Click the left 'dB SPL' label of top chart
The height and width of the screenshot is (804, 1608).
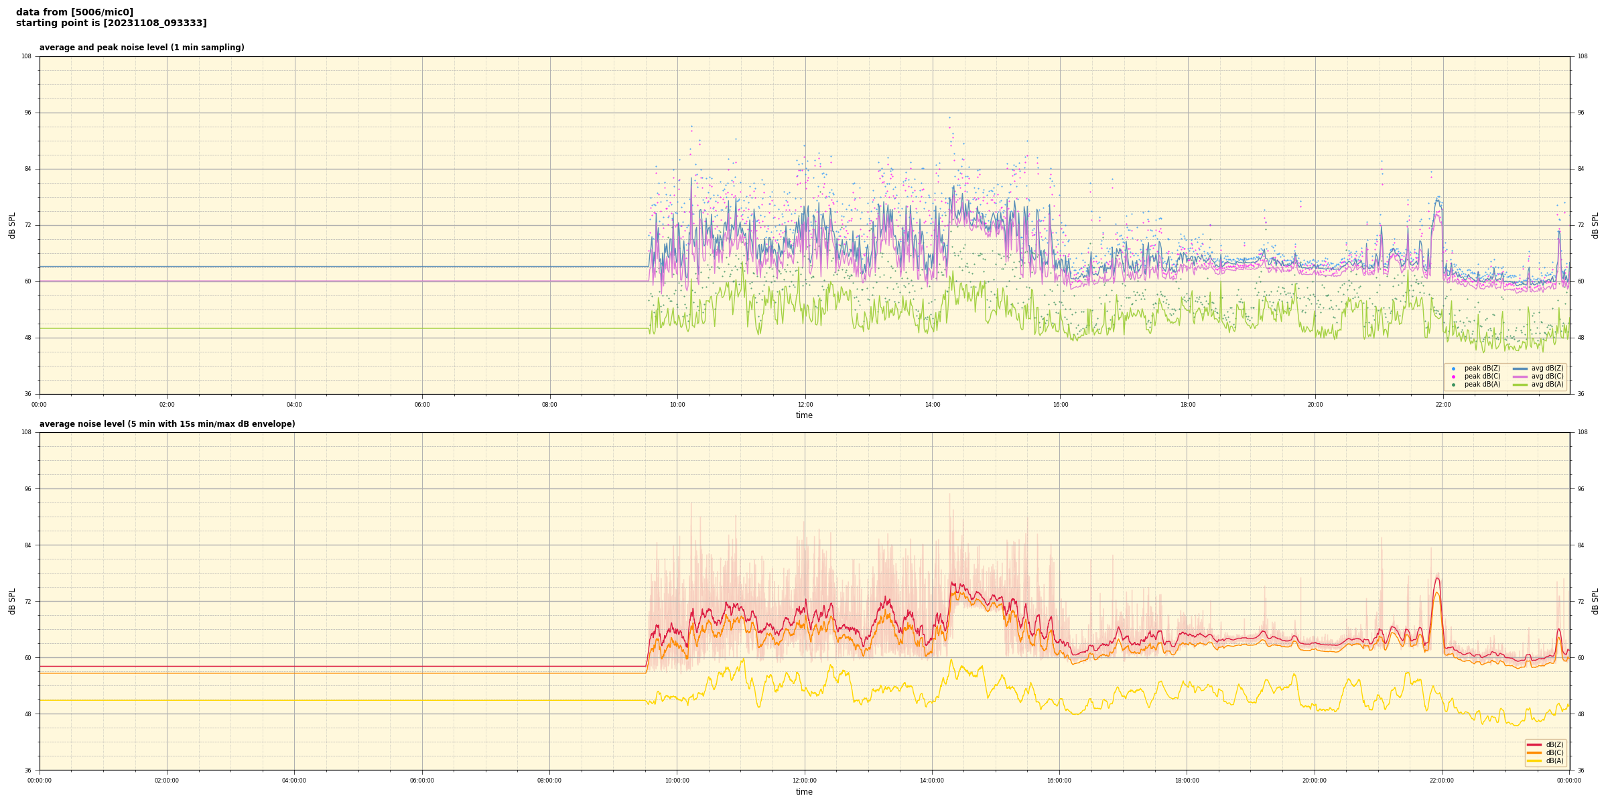(x=12, y=225)
